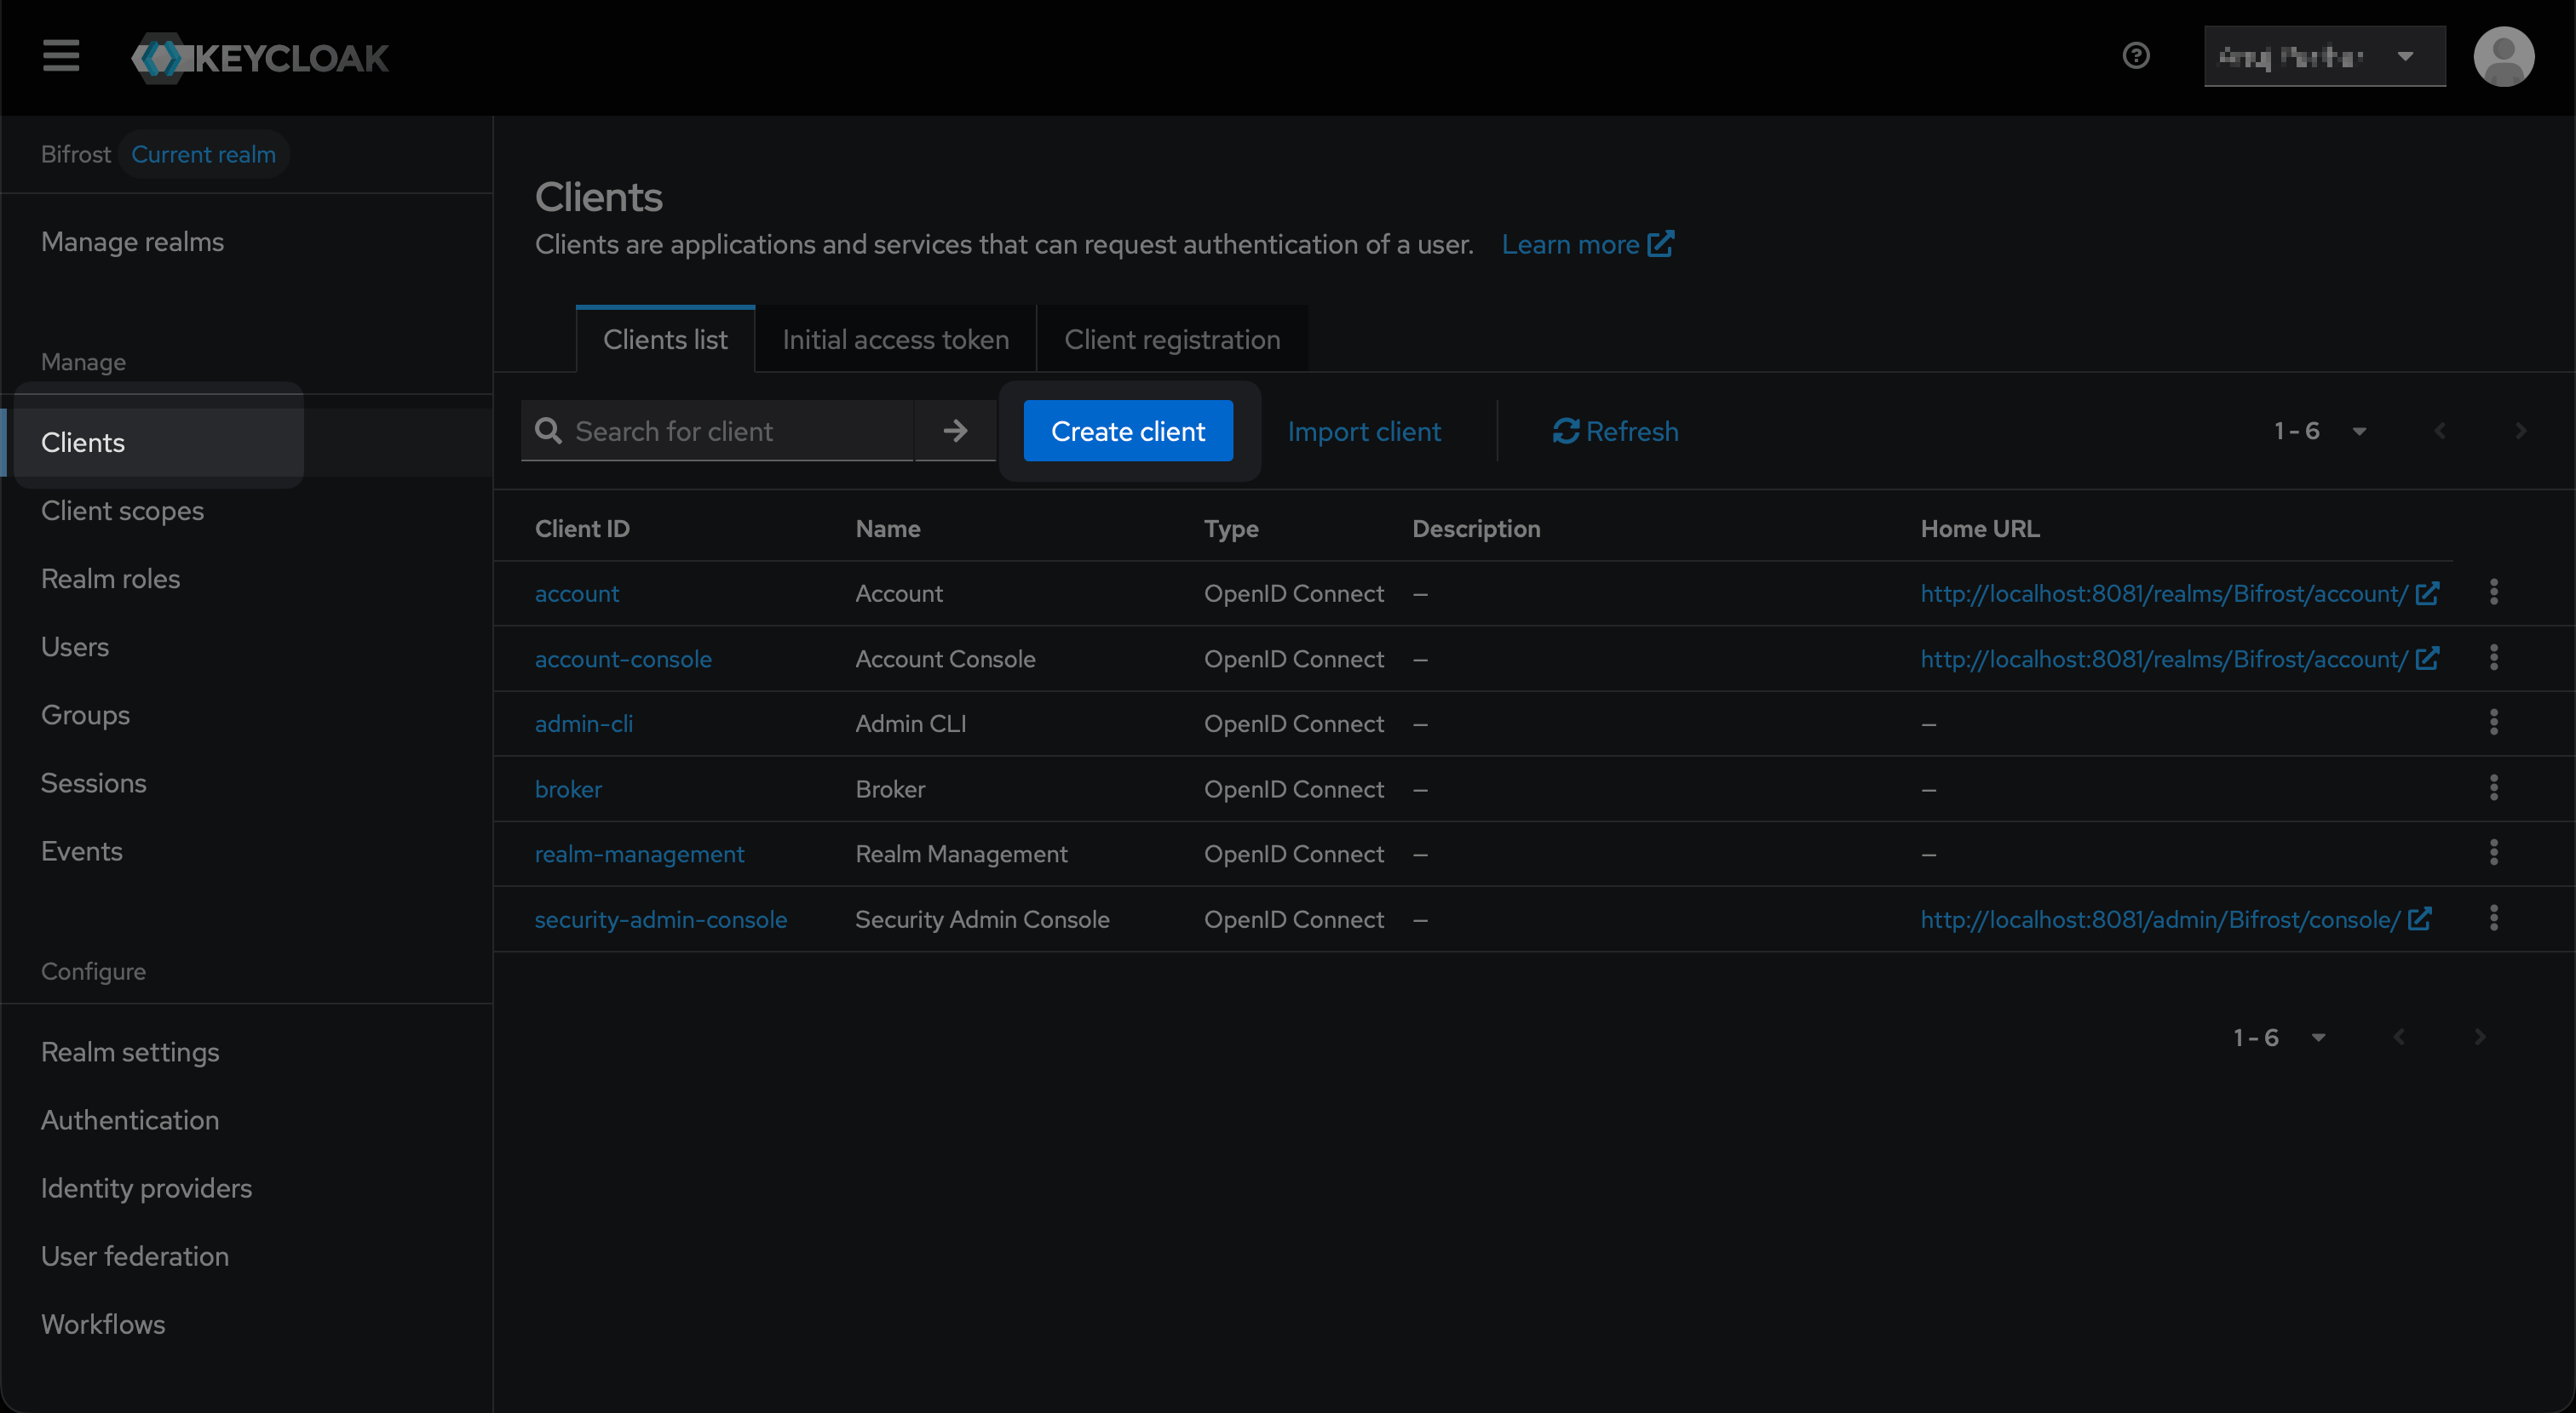The width and height of the screenshot is (2576, 1413).
Task: Click Import client link
Action: pyautogui.click(x=1364, y=431)
